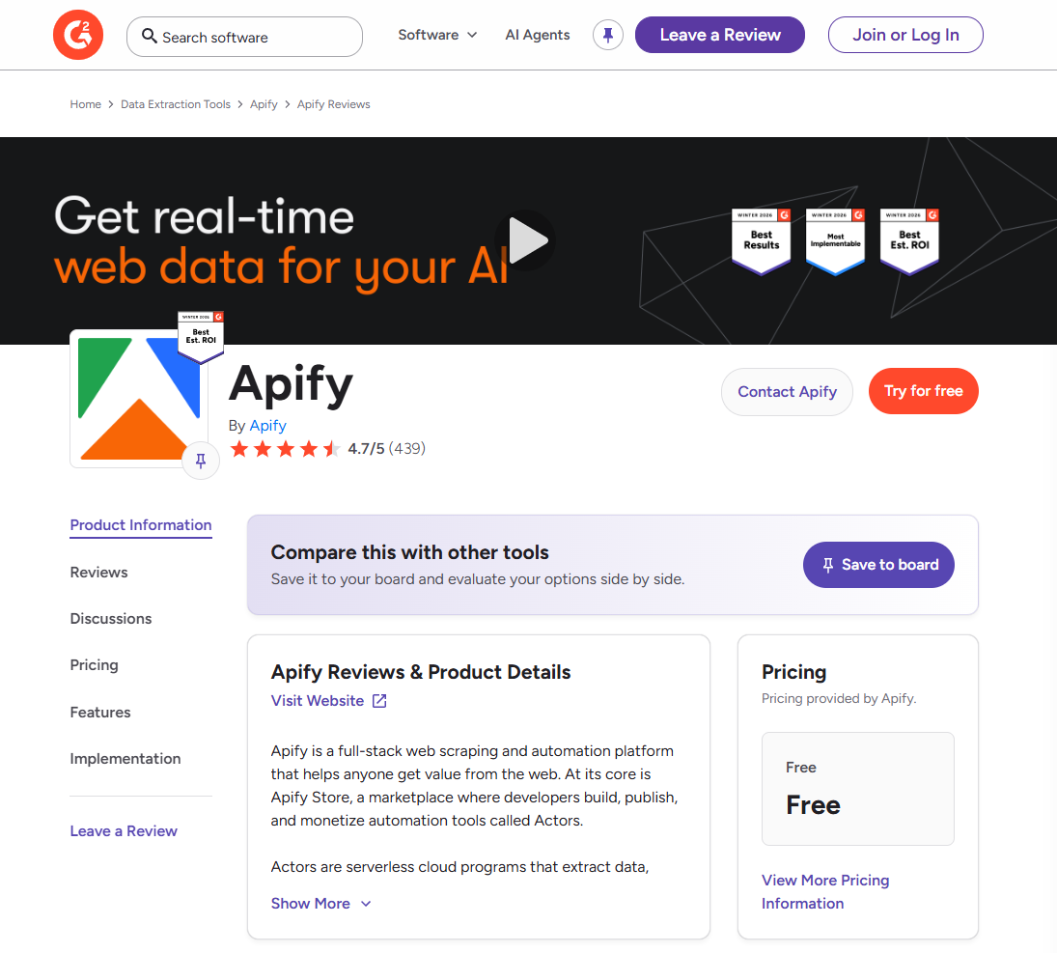Click the Most Implementable badge
The image size is (1057, 953).
click(x=835, y=239)
